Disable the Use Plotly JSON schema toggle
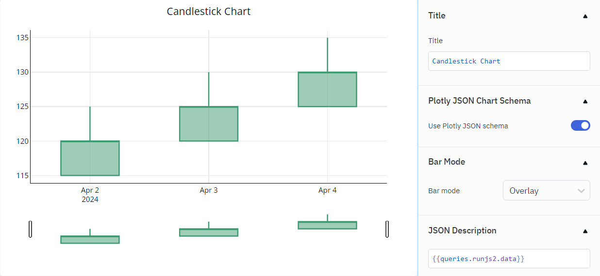Image resolution: width=600 pixels, height=276 pixels. click(x=580, y=126)
